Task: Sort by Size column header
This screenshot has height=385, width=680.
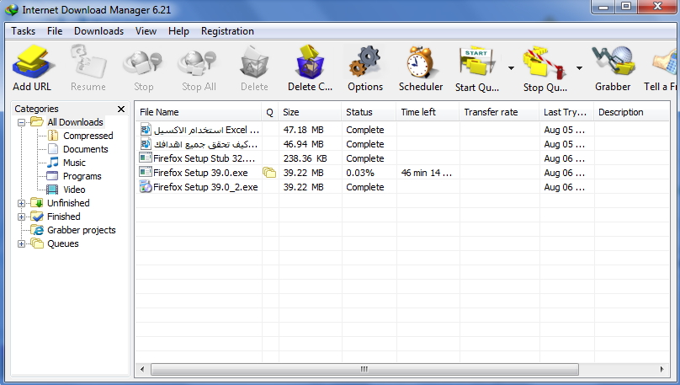Action: pos(310,112)
